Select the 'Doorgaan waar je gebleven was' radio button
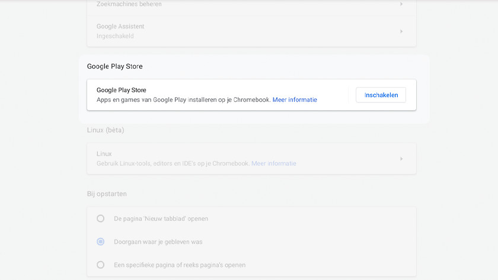This screenshot has height=280, width=498. click(101, 242)
